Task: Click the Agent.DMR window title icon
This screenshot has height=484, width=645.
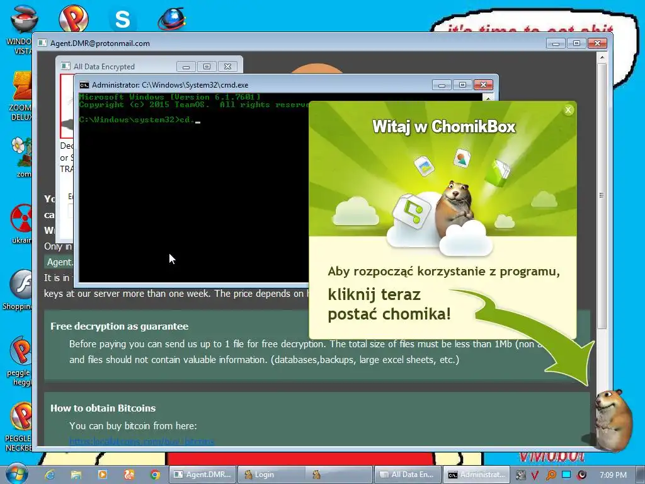Action: tap(42, 43)
